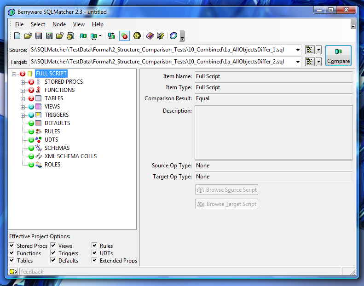364x286 pixels.
Task: Click the Browse Source Script button
Action: pyautogui.click(x=226, y=190)
